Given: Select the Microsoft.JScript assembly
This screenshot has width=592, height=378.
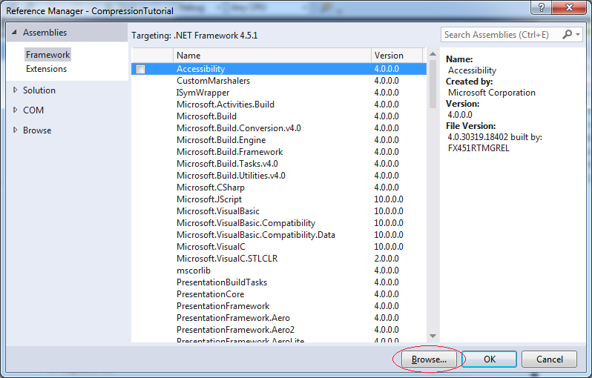Looking at the screenshot, I should tap(279, 199).
